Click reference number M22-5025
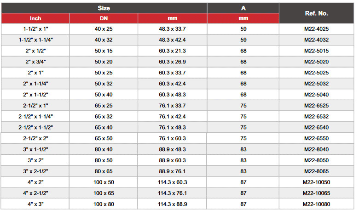Image resolution: width=359 pixels, height=215 pixels. [316, 73]
